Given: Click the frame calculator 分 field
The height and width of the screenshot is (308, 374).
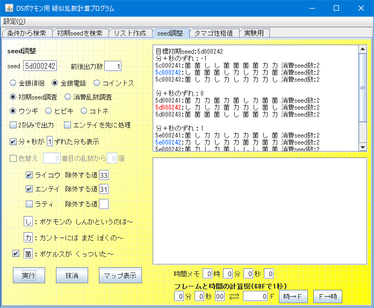Looking at the screenshot, I should pyautogui.click(x=179, y=297).
